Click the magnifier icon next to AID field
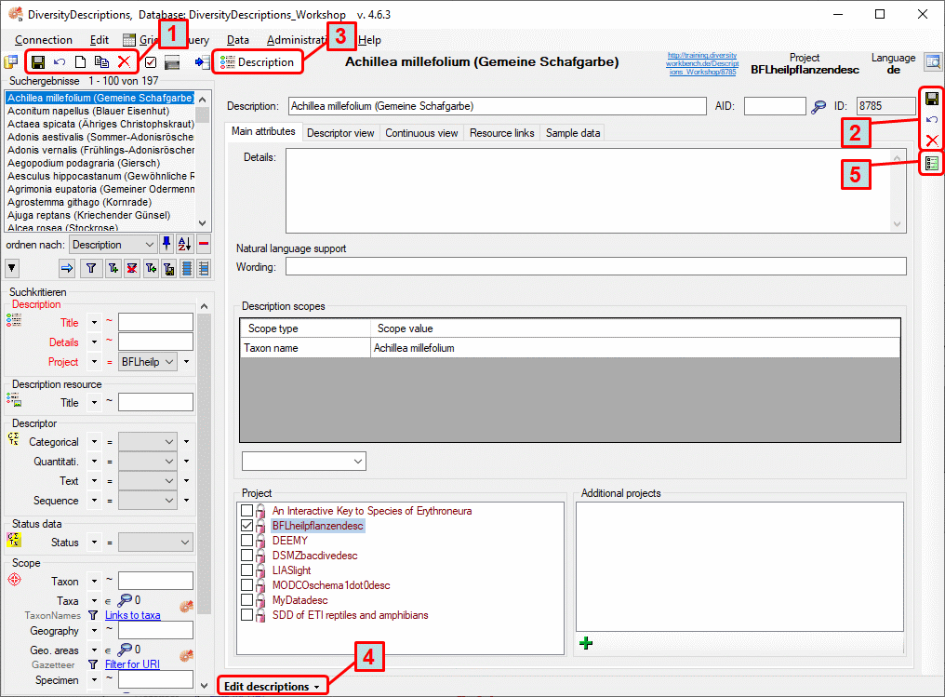This screenshot has width=945, height=697. click(x=819, y=106)
